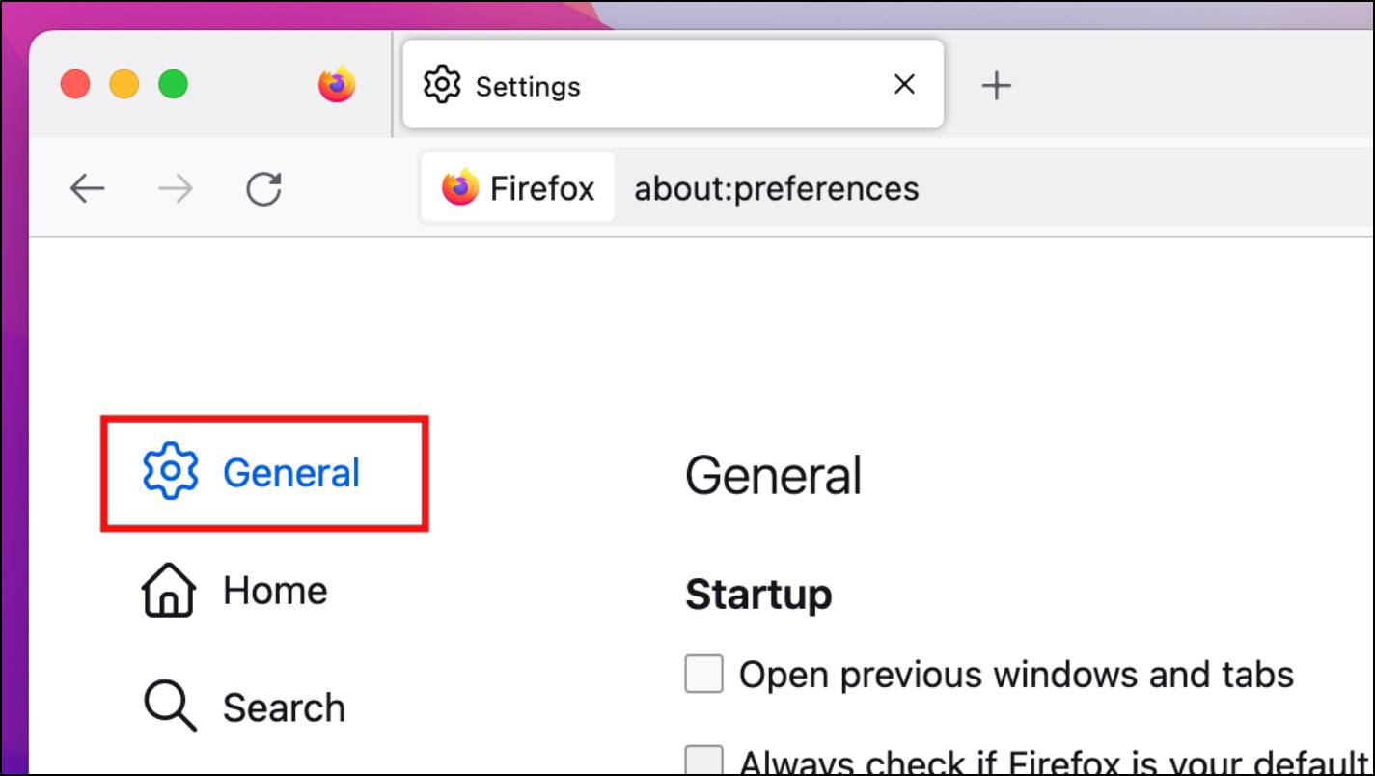Screen dimensions: 1375x776
Task: Open the Search settings category
Action: 284,707
